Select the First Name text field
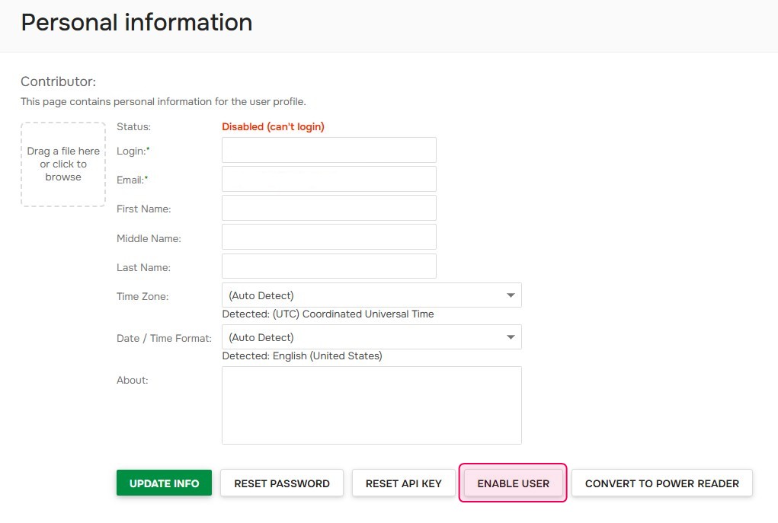 tap(328, 207)
